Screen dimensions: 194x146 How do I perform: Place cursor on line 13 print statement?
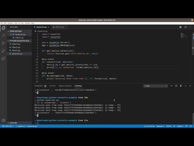click(x=73, y=68)
